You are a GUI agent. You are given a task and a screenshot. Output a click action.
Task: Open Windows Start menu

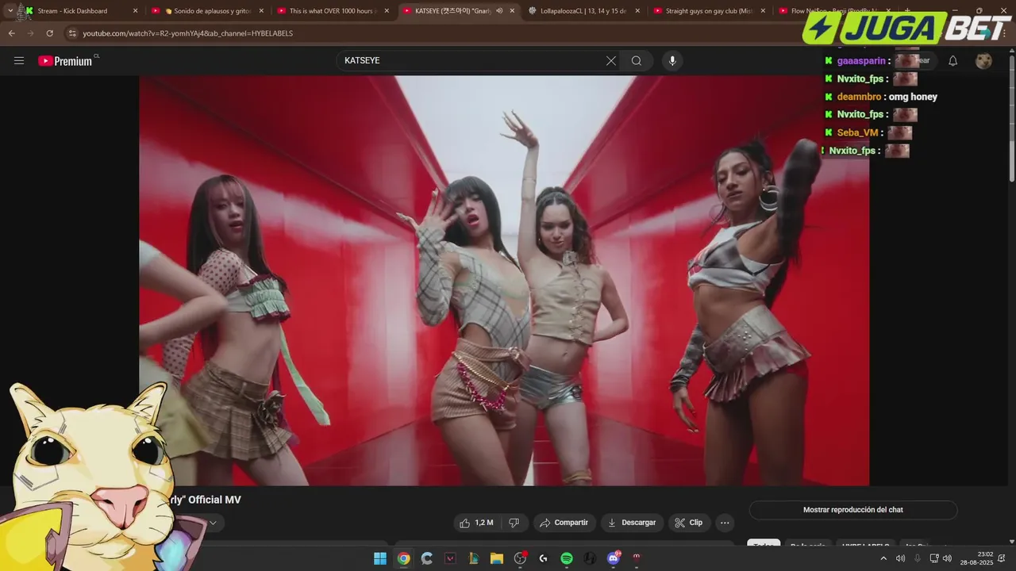pyautogui.click(x=380, y=558)
